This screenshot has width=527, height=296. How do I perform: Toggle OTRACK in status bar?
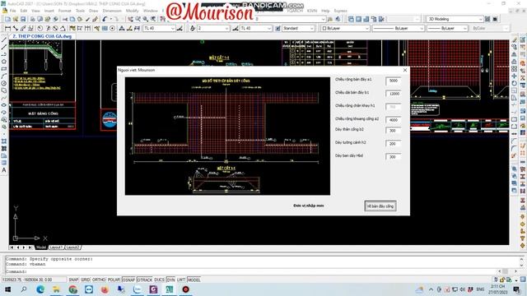tap(145, 280)
